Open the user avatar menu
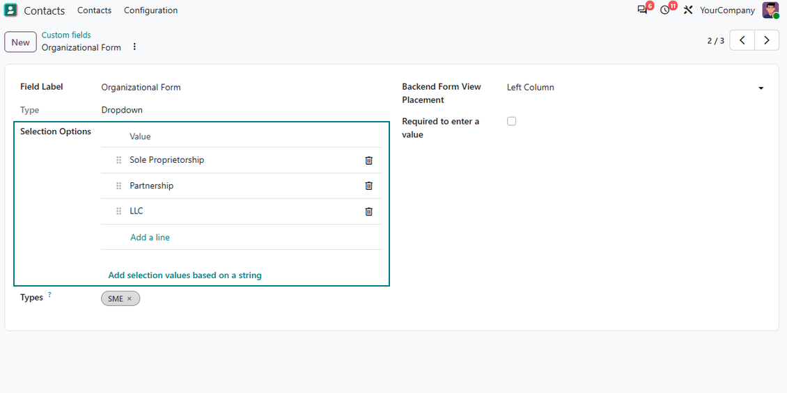Screen dimensions: 787x393 (770, 10)
